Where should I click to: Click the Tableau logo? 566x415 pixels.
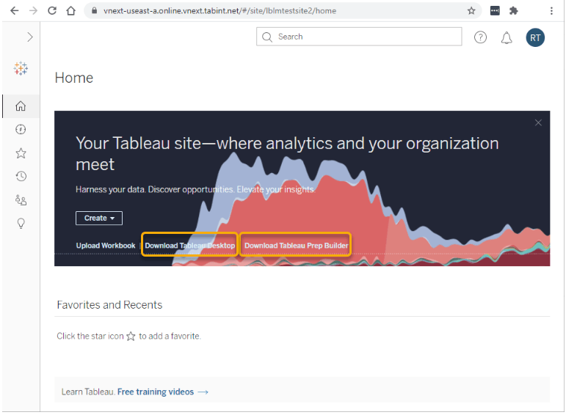[x=21, y=68]
